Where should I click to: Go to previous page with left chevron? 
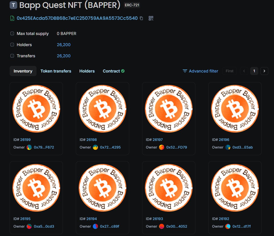pyautogui.click(x=244, y=71)
